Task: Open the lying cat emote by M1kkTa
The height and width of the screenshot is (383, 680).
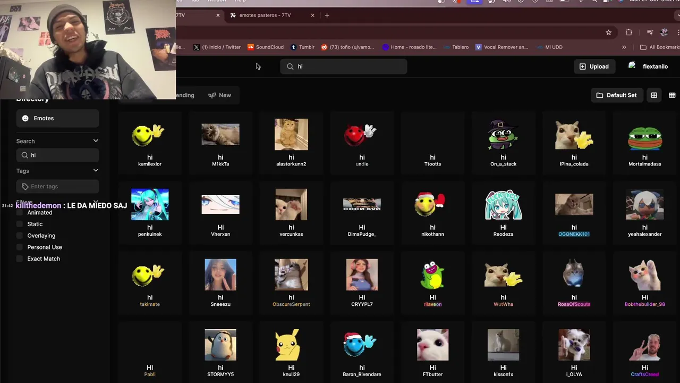Action: [220, 135]
